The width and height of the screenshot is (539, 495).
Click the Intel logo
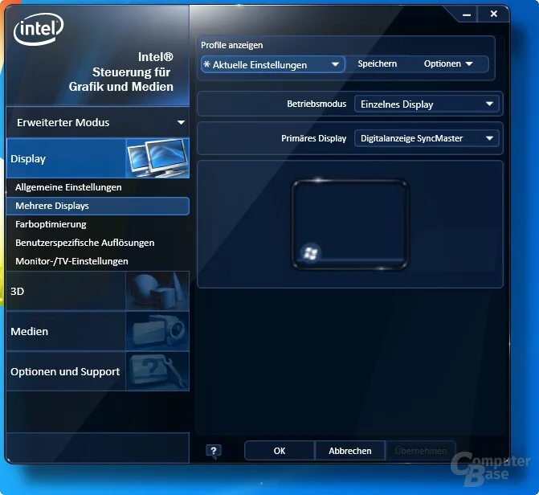(39, 29)
